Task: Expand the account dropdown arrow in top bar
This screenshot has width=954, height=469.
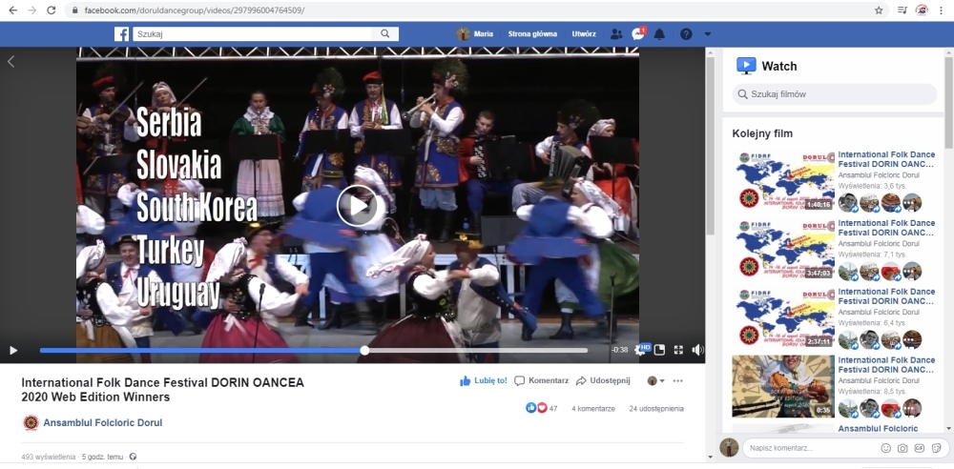Action: pyautogui.click(x=707, y=34)
